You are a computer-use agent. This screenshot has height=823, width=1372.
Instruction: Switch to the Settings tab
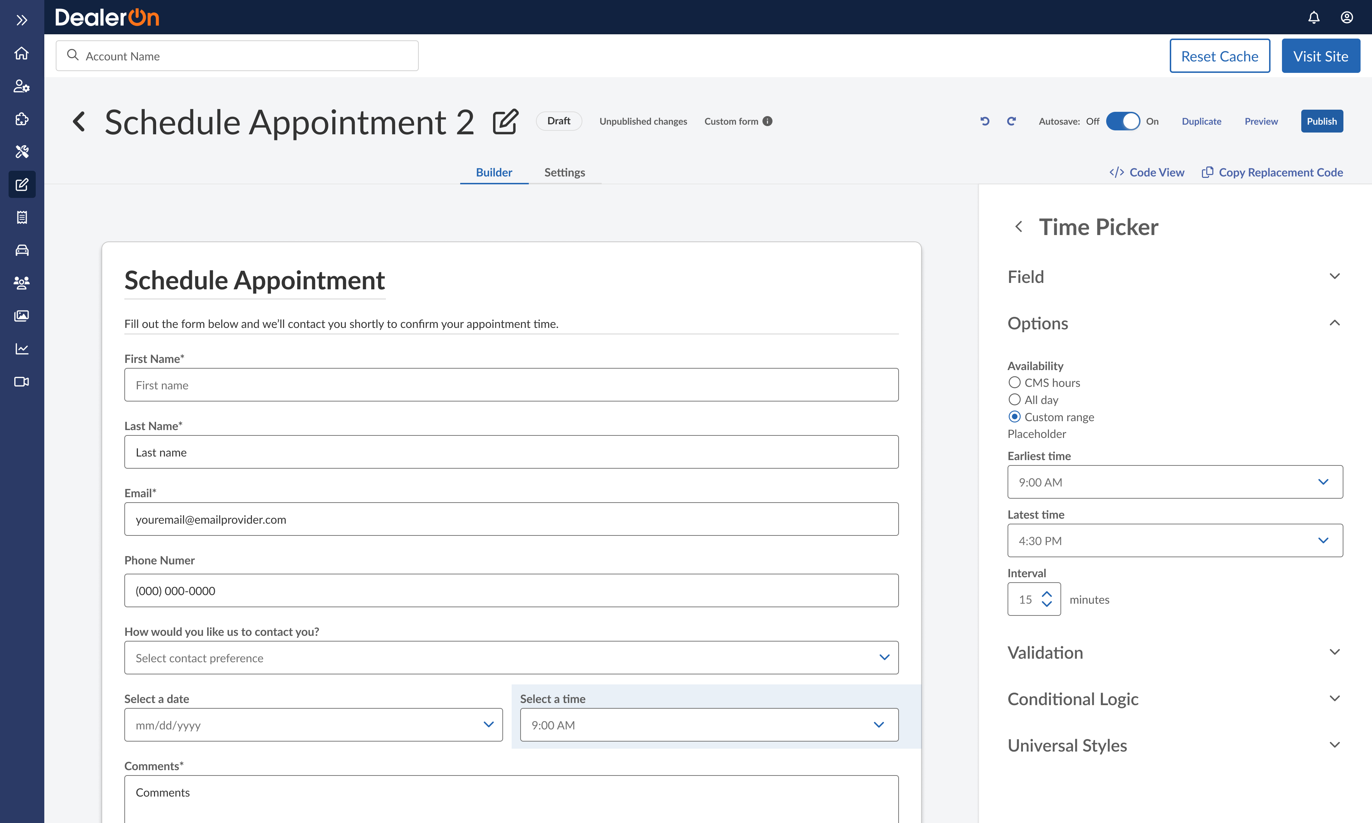click(565, 173)
